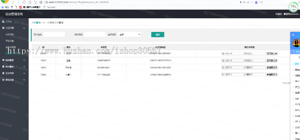300x140 pixels.
Task: Click bank card number field for ID 10017
Action: [232, 60]
